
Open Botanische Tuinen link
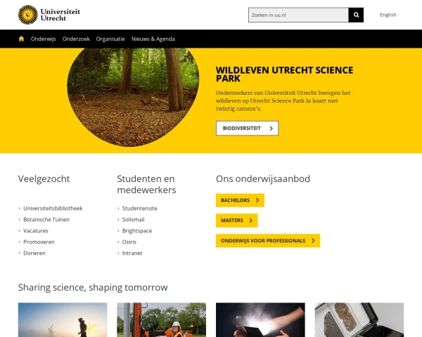coord(46,220)
